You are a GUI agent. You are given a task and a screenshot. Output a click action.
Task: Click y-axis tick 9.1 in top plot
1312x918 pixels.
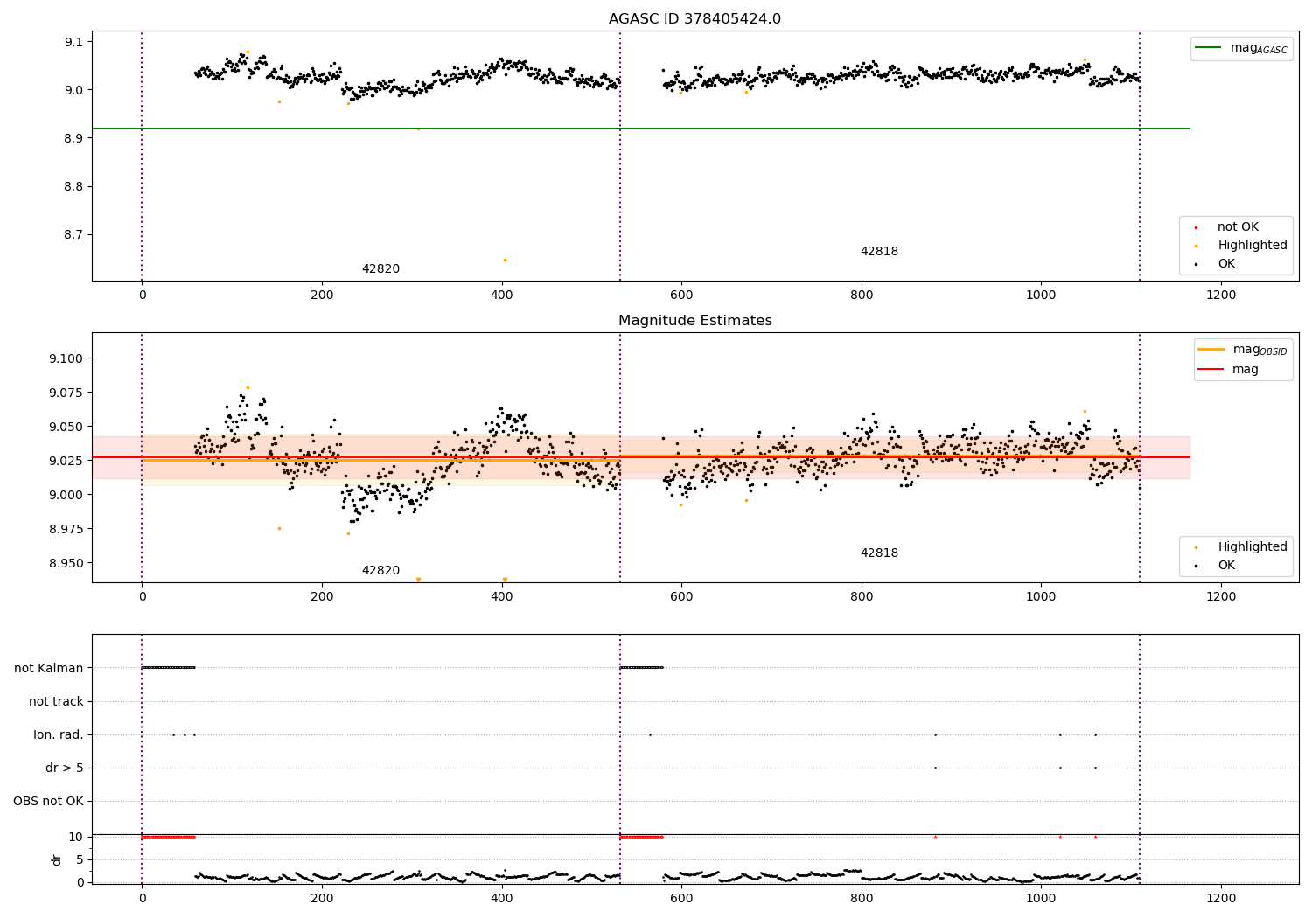click(x=75, y=42)
